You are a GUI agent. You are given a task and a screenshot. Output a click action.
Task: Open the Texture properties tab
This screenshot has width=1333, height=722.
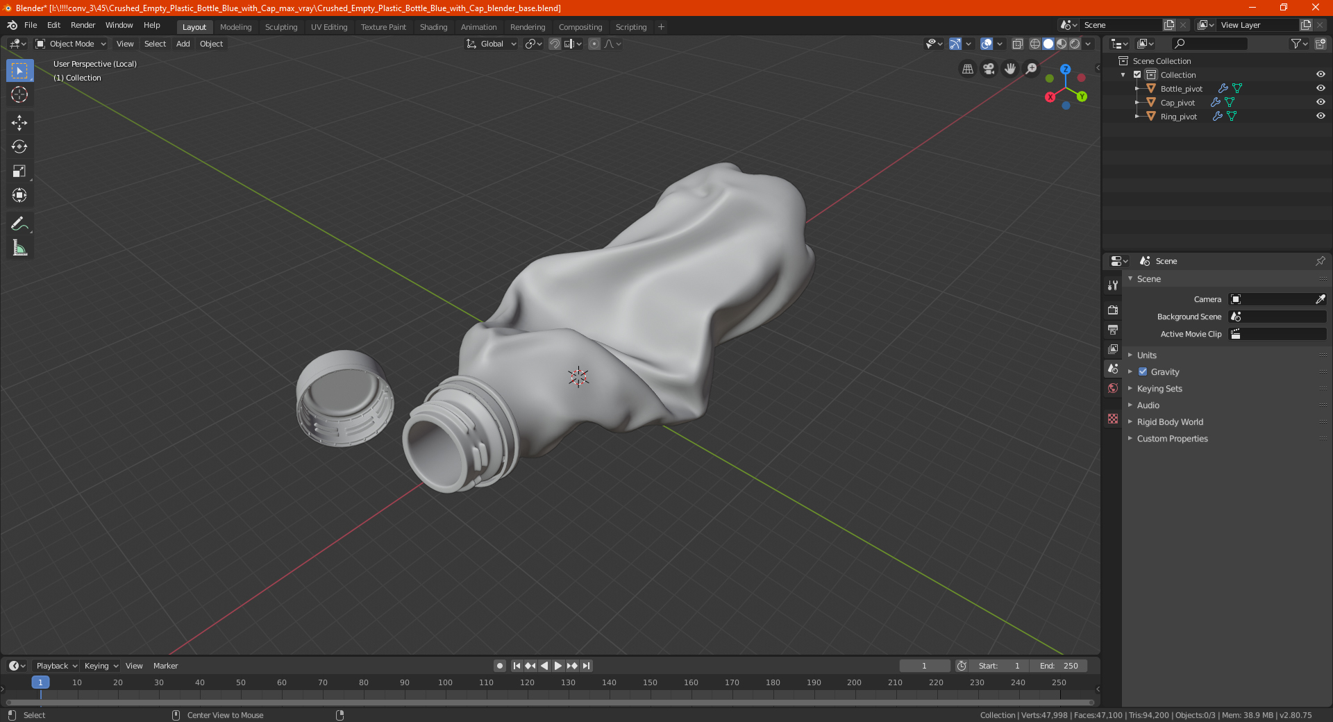click(1113, 419)
